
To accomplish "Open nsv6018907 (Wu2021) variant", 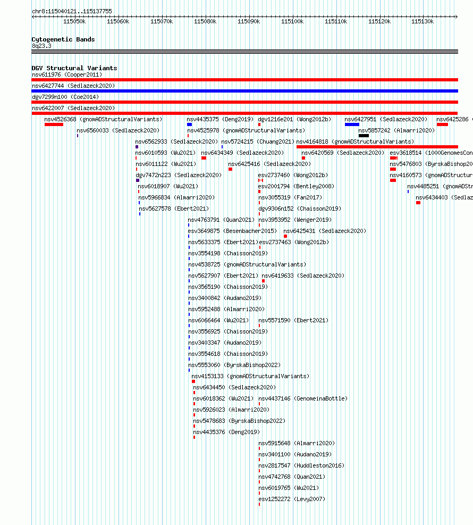I will (x=168, y=186).
